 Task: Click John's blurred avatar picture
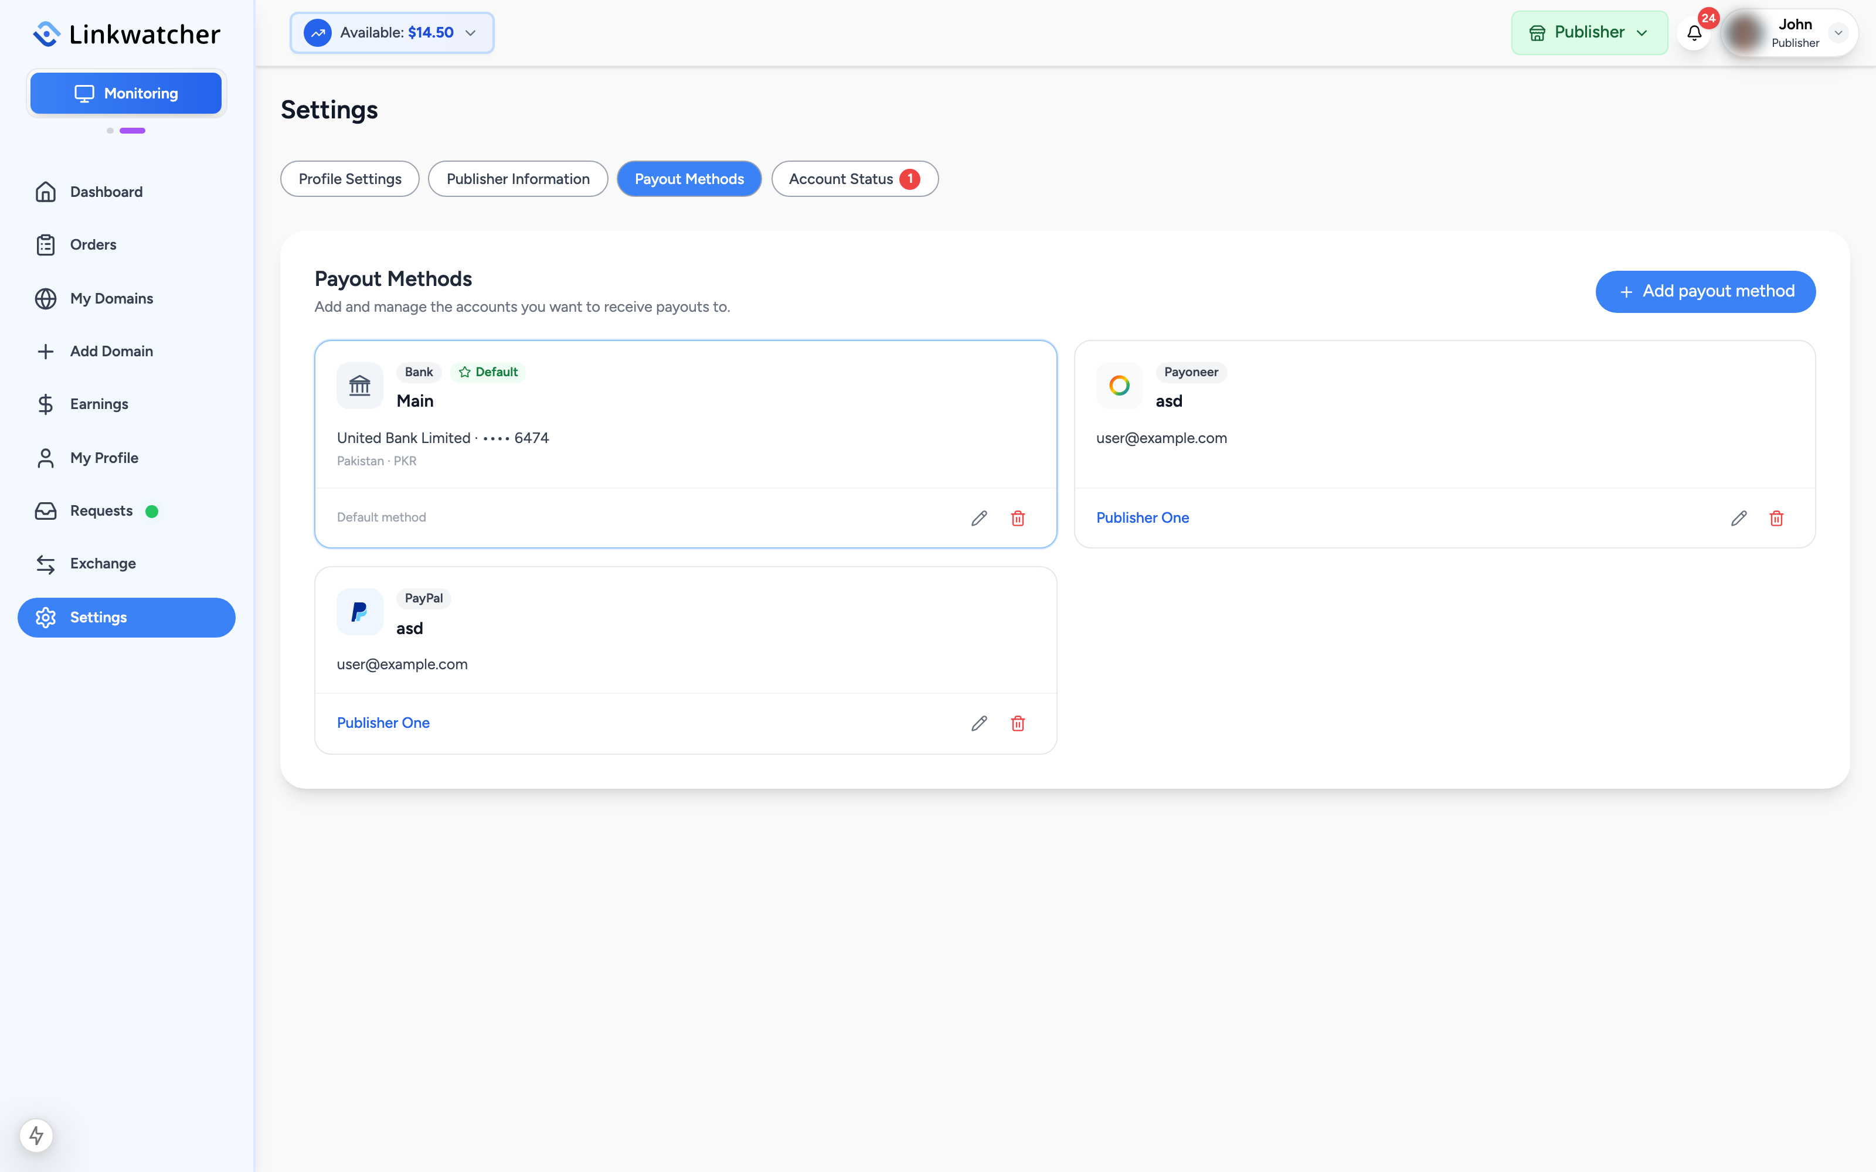point(1745,33)
